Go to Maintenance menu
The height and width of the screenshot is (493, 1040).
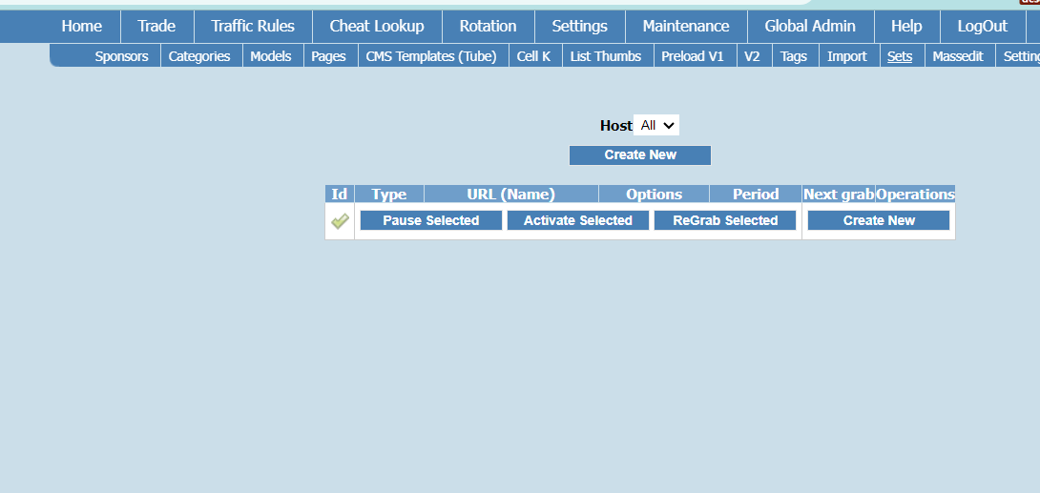(686, 27)
